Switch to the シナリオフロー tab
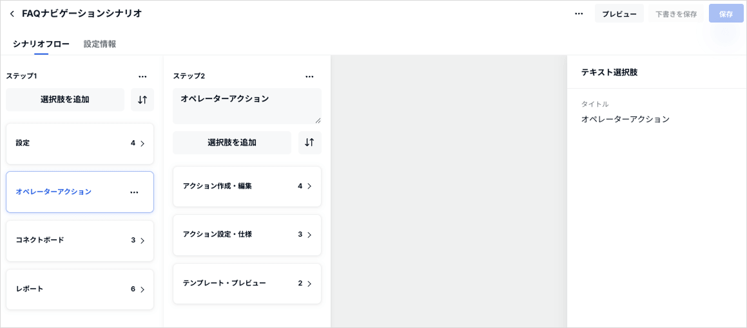747x328 pixels. coord(41,44)
